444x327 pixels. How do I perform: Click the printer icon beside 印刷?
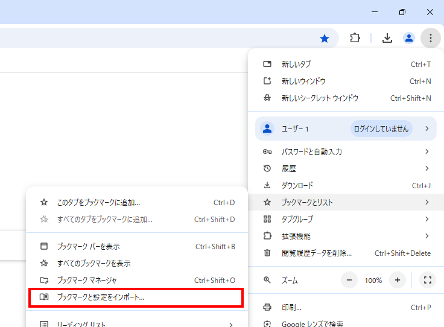coord(267,307)
